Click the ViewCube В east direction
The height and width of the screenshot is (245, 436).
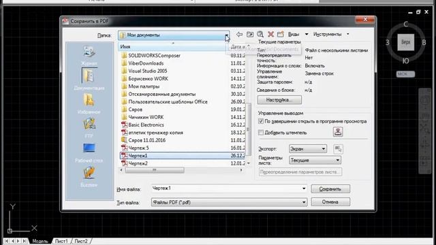(424, 42)
